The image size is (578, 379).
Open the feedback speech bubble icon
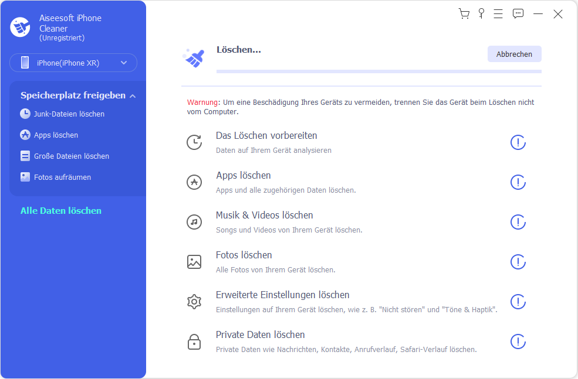(x=518, y=14)
